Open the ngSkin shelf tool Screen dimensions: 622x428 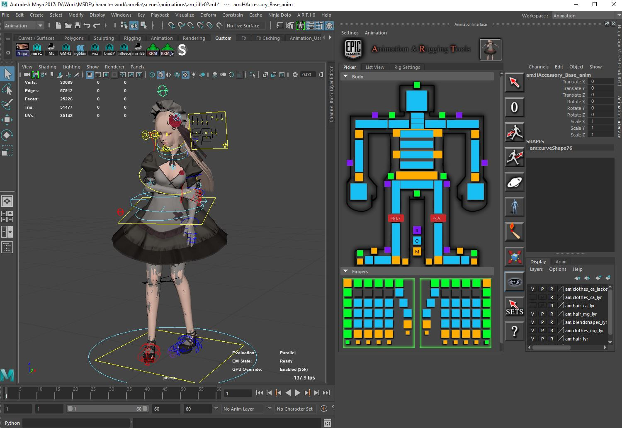tap(80, 50)
